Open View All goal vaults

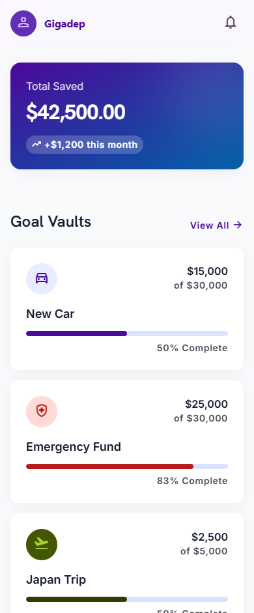pos(216,225)
